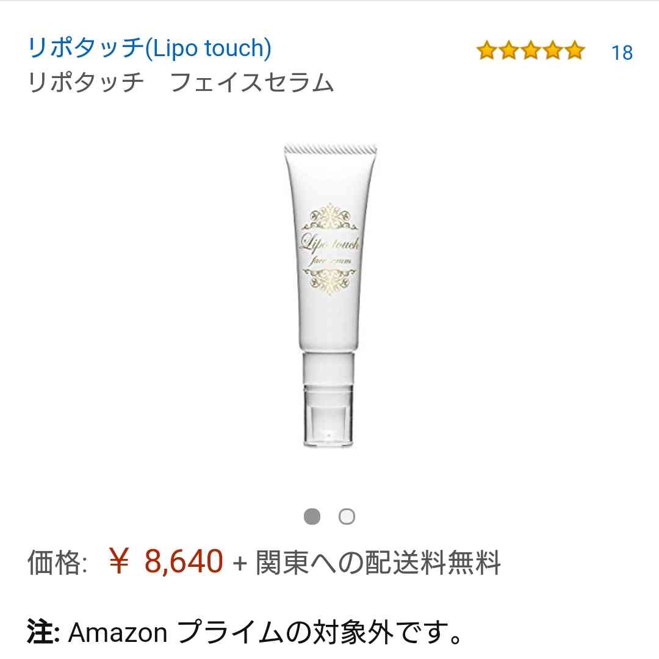Open the 18 customer reviews count
Screen dimensions: 659x659
click(x=622, y=53)
